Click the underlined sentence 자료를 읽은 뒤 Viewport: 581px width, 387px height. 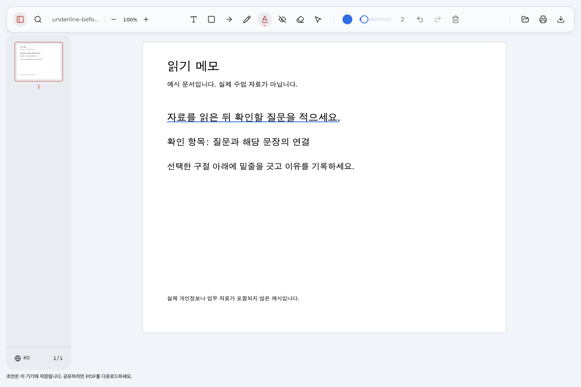coord(253,117)
